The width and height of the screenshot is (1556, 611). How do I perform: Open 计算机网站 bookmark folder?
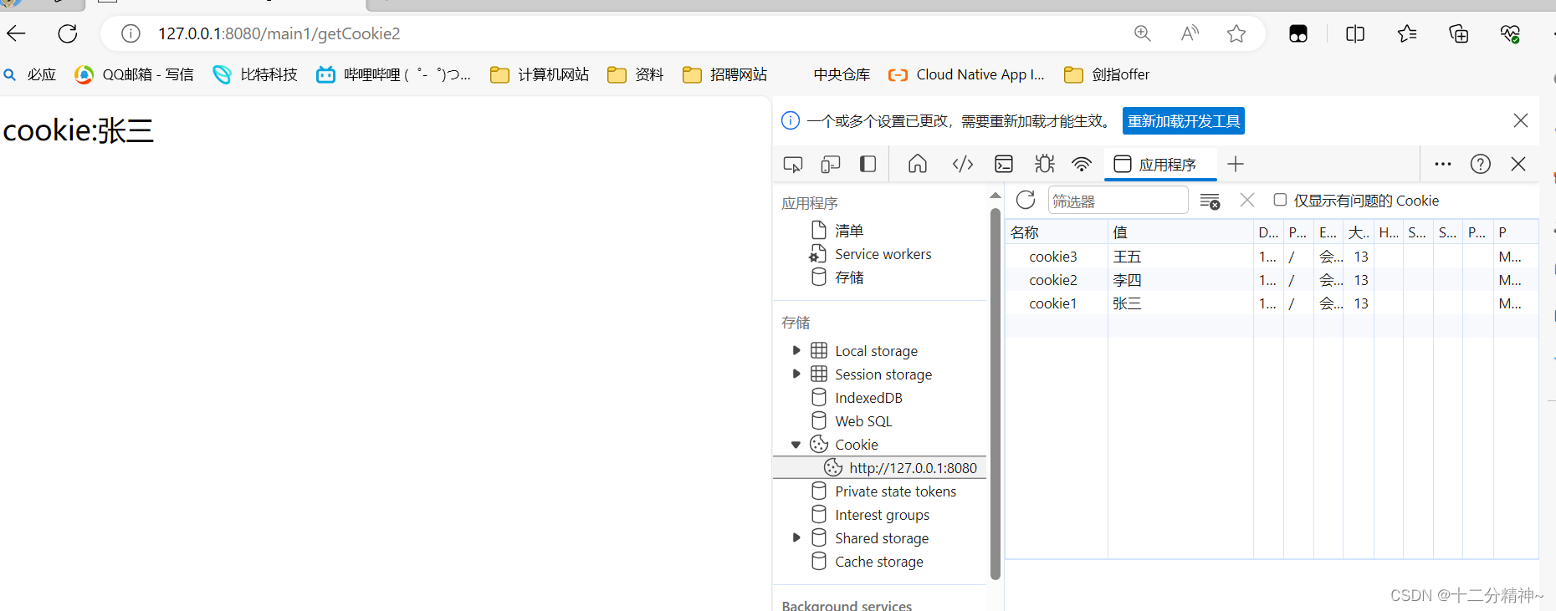pyautogui.click(x=540, y=74)
